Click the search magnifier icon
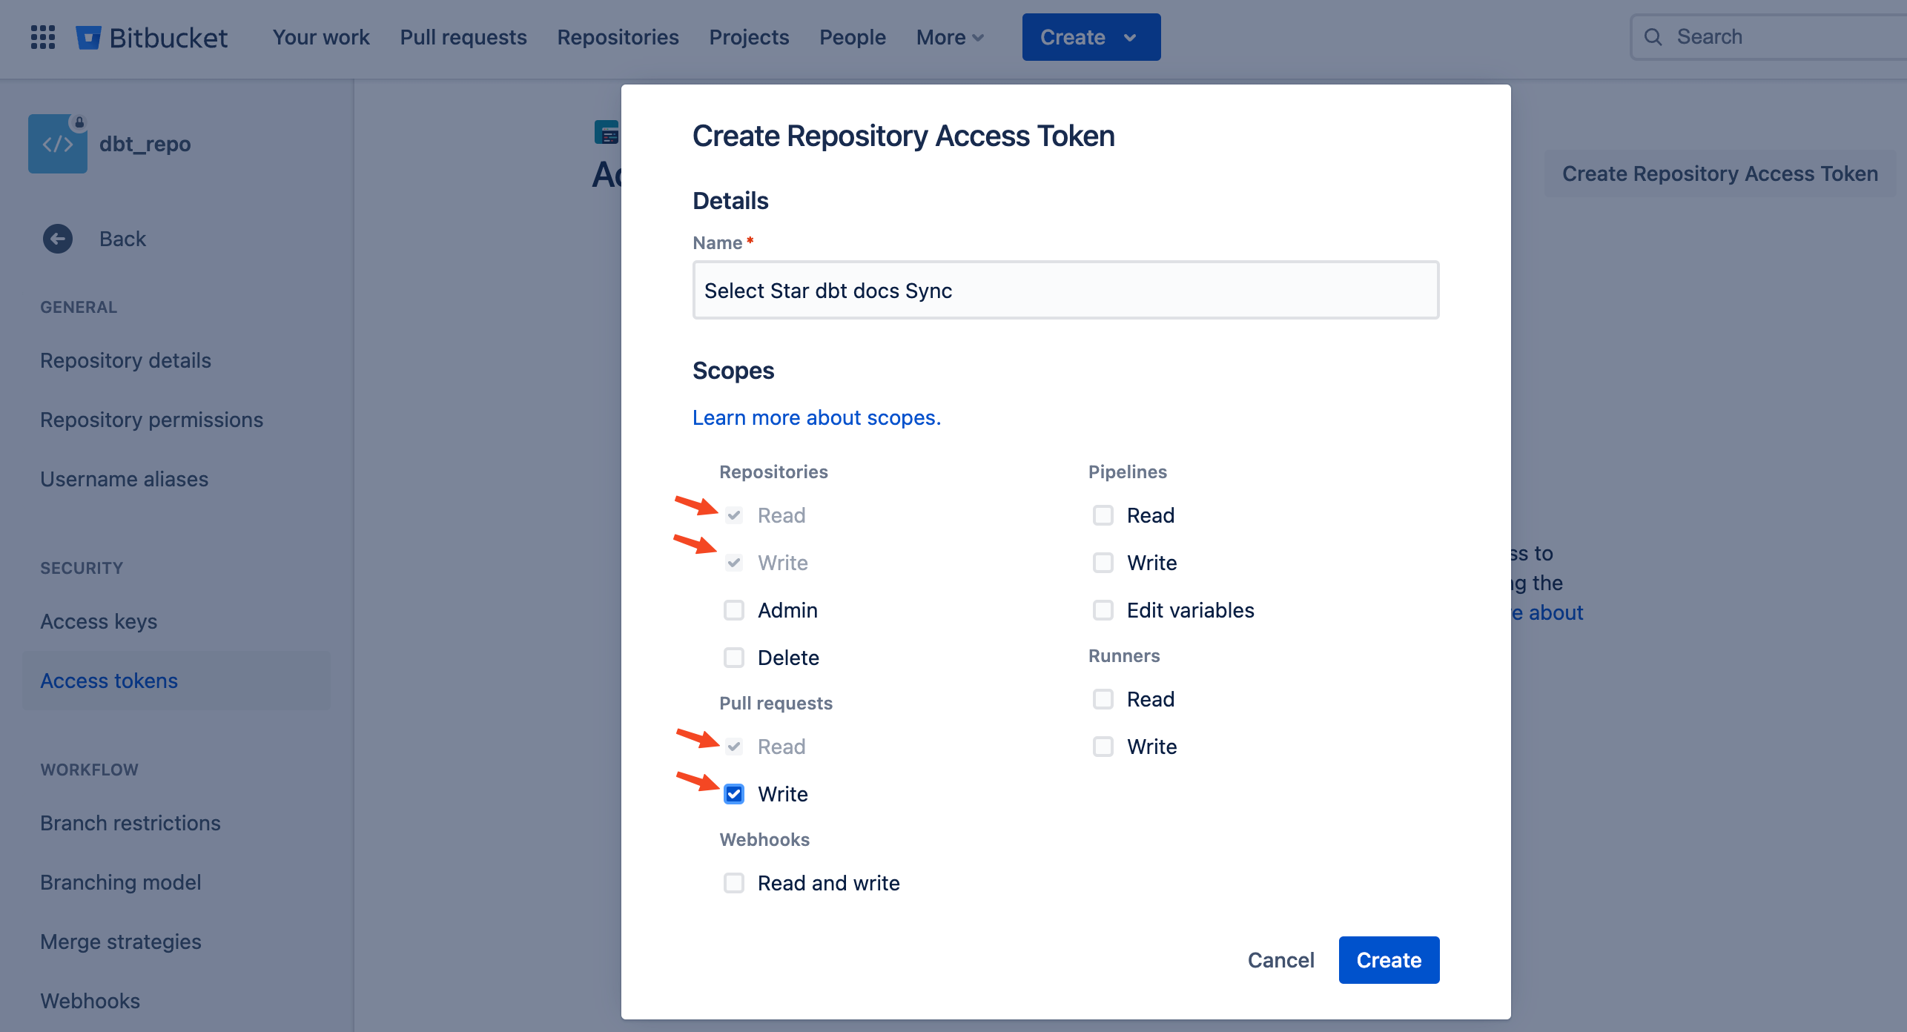This screenshot has height=1032, width=1907. (x=1653, y=37)
